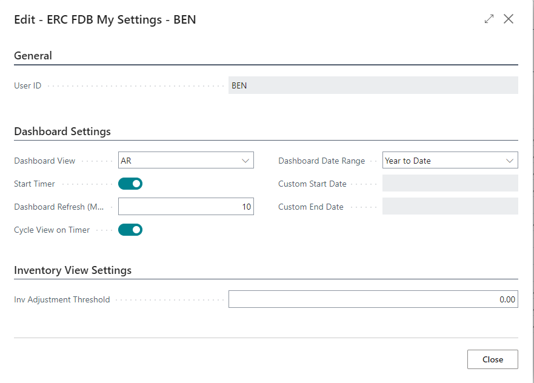Click the Dashboard Date Range label
The width and height of the screenshot is (534, 383).
tap(321, 161)
